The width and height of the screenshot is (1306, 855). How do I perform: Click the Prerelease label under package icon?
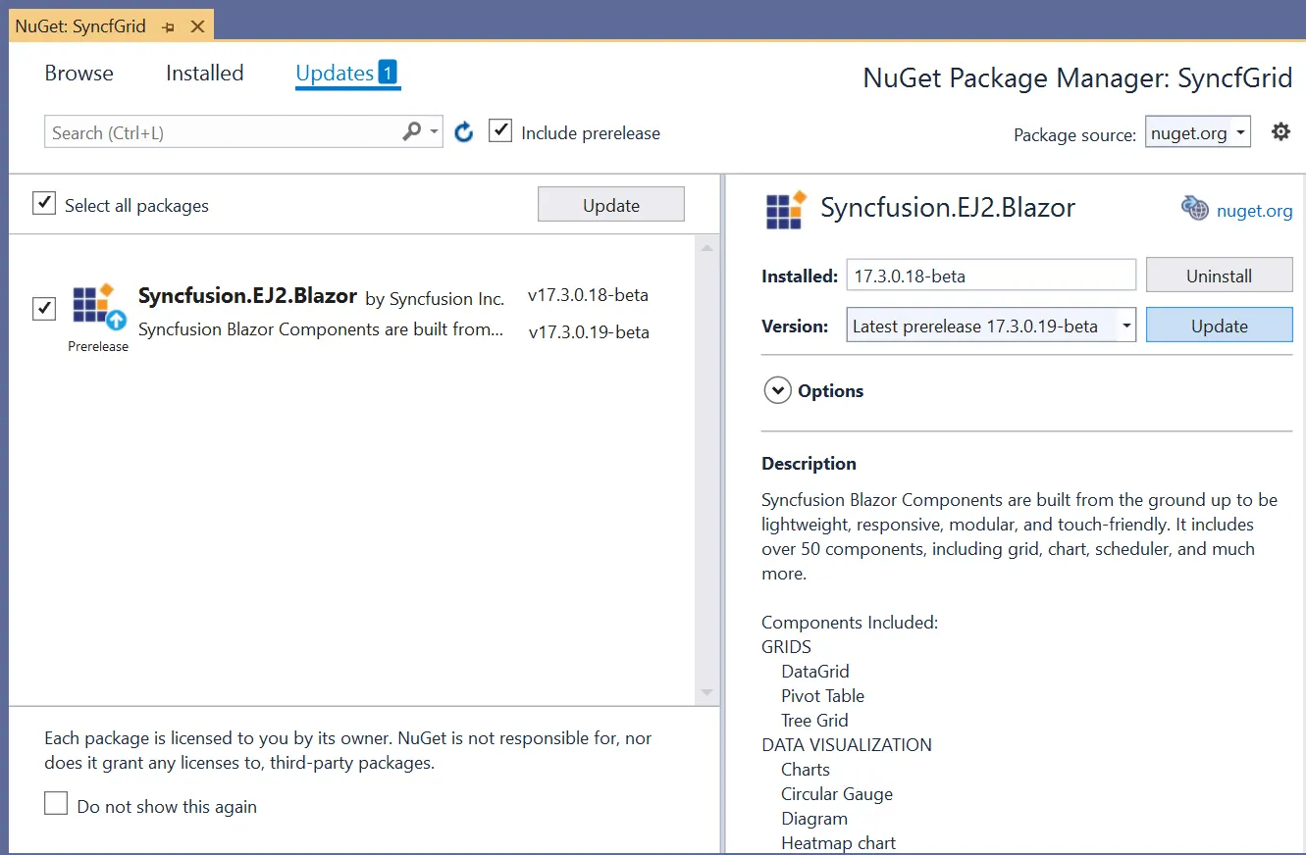[x=98, y=346]
